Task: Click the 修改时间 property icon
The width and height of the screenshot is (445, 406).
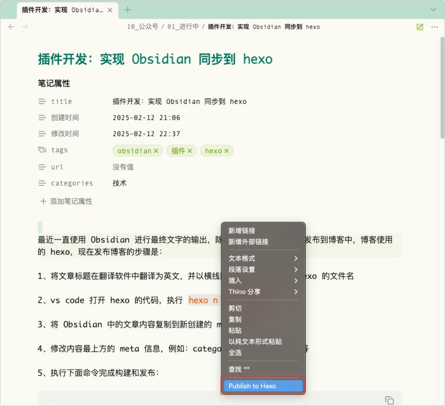Action: 42,134
